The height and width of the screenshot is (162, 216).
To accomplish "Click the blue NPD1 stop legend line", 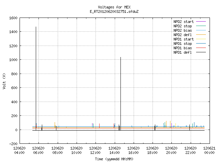I will [x=201, y=44].
